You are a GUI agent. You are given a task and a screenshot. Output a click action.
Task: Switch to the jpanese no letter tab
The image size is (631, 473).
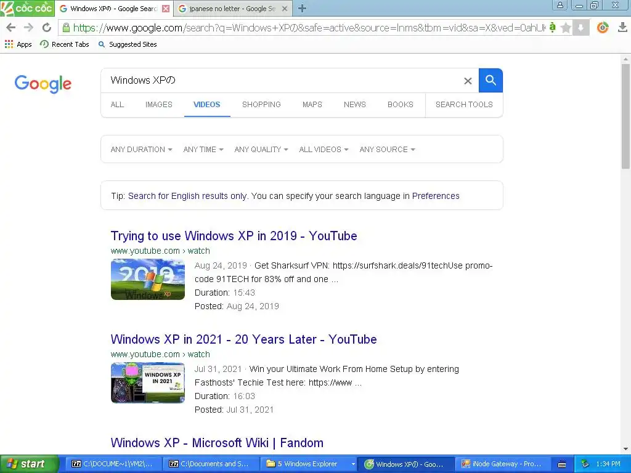click(x=232, y=9)
